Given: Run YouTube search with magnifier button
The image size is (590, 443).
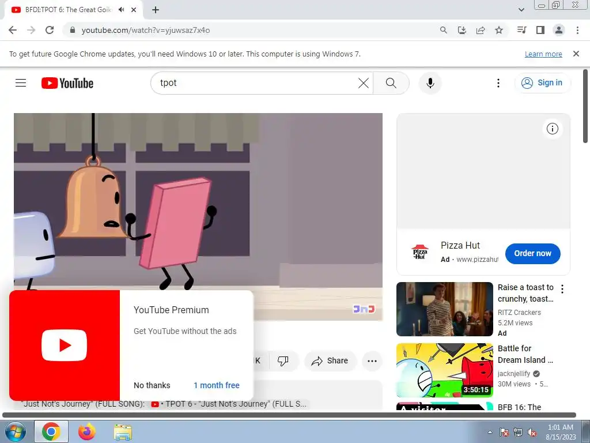Looking at the screenshot, I should pyautogui.click(x=391, y=83).
